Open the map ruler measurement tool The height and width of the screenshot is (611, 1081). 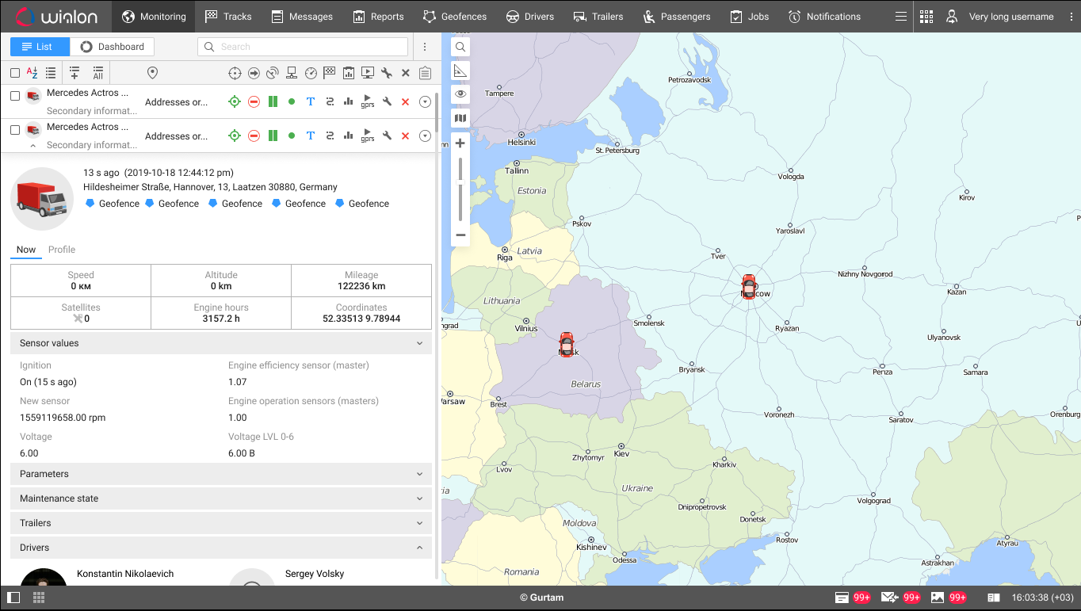[460, 71]
